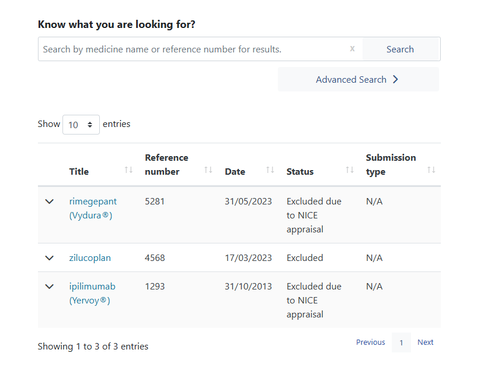Go to Next page
Screen dimensions: 484x385
426,342
